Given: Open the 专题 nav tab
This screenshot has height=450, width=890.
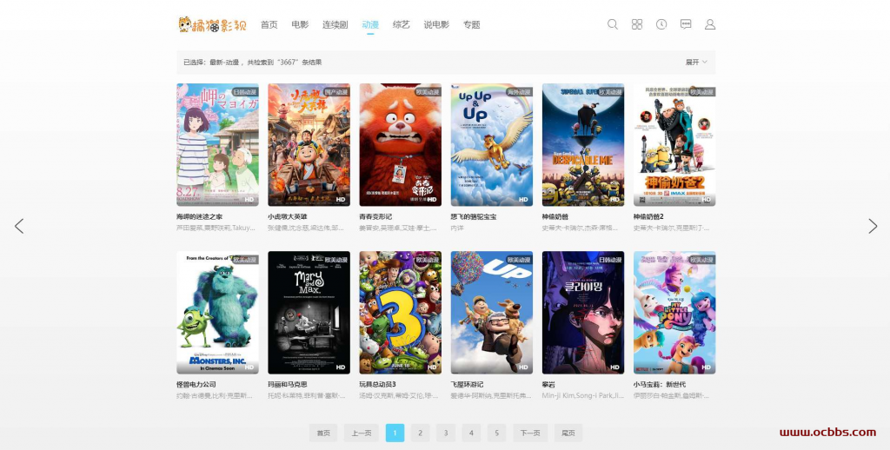Looking at the screenshot, I should [x=471, y=24].
